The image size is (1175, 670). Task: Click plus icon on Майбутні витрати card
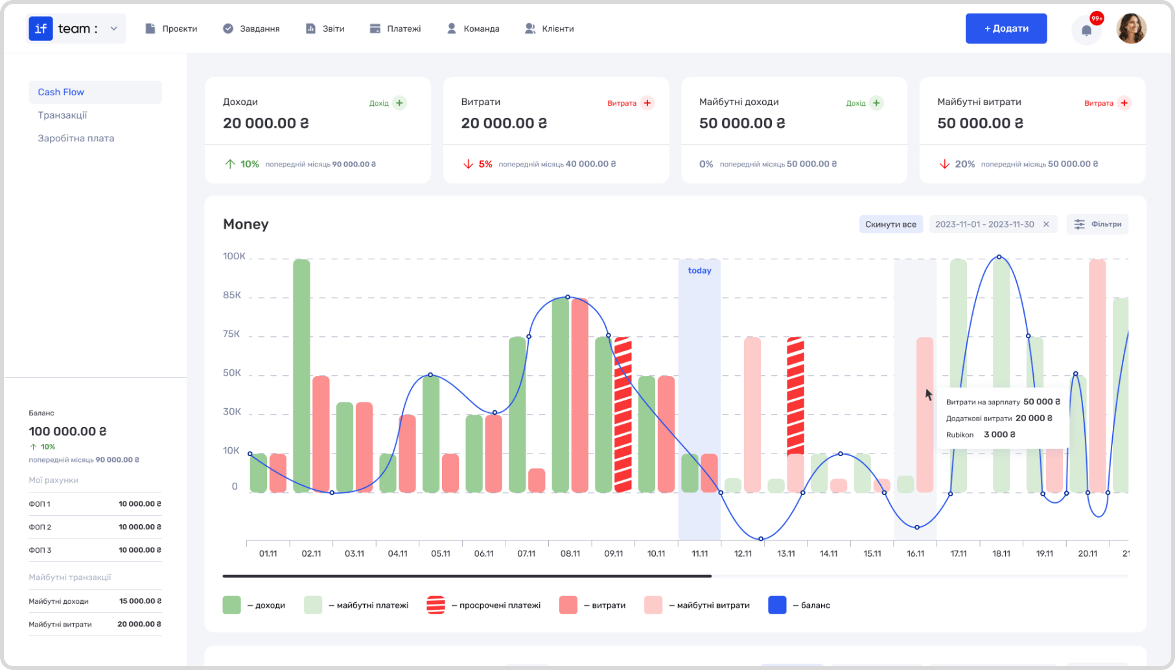tap(1124, 103)
